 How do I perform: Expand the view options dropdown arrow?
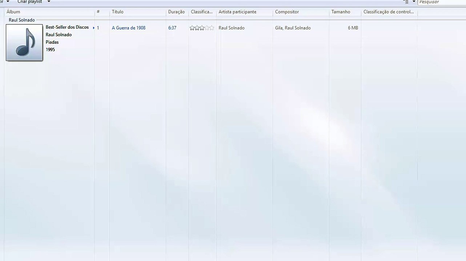(x=414, y=2)
